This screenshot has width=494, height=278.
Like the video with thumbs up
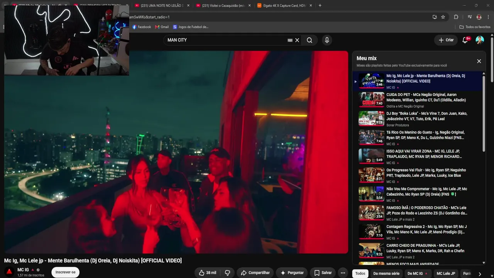coord(208,273)
